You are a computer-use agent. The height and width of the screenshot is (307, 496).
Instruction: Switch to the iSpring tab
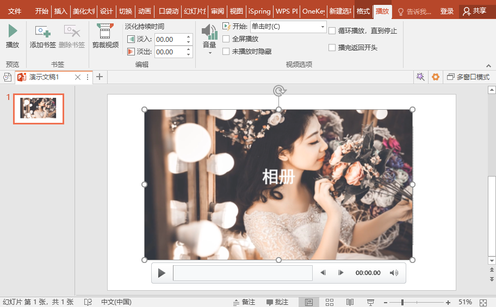(259, 11)
